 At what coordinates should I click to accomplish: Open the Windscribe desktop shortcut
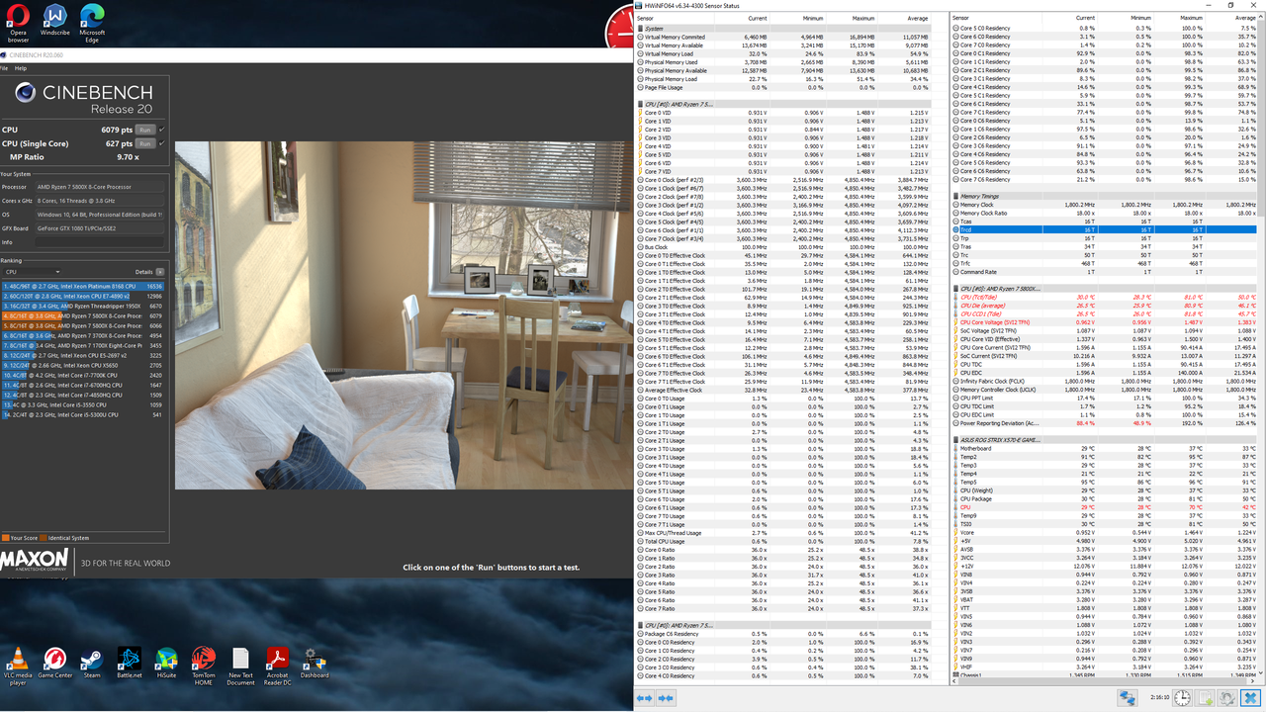[x=55, y=22]
